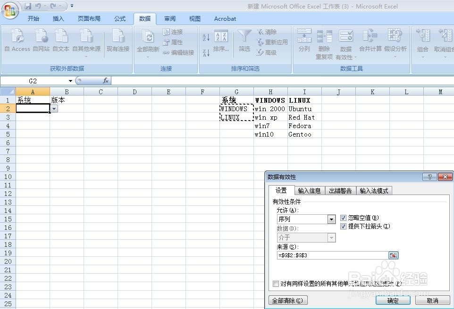Image resolution: width=454 pixels, height=309 pixels.
Task: Enable the 筛选 filter
Action: (244, 40)
